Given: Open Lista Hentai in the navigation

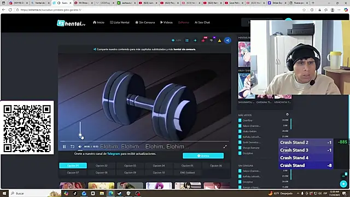Looking at the screenshot, I should click(x=119, y=22).
